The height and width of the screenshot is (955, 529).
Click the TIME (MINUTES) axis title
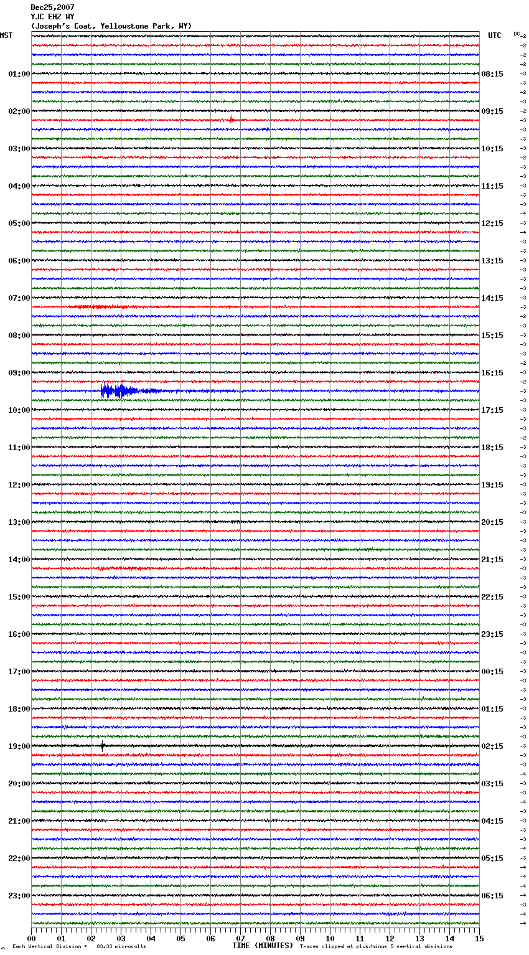[x=263, y=946]
